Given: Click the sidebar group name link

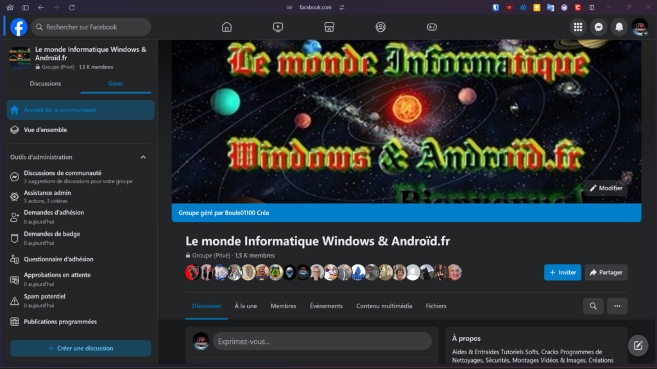Looking at the screenshot, I should 90,54.
